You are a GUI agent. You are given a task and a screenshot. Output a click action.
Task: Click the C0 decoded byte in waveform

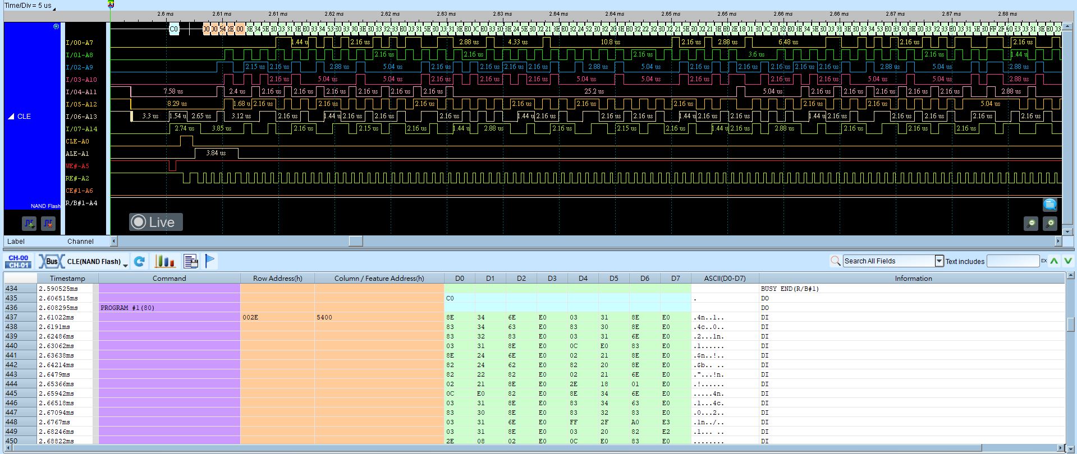[174, 29]
